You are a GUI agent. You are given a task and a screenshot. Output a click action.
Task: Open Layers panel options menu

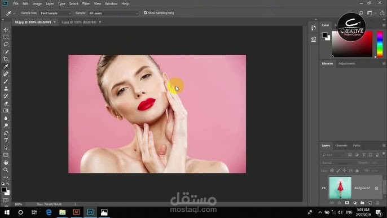click(x=384, y=146)
